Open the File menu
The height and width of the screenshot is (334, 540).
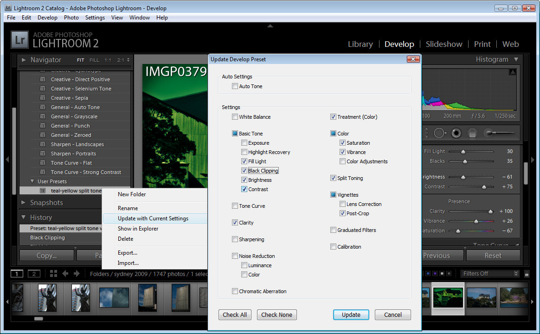[11, 18]
